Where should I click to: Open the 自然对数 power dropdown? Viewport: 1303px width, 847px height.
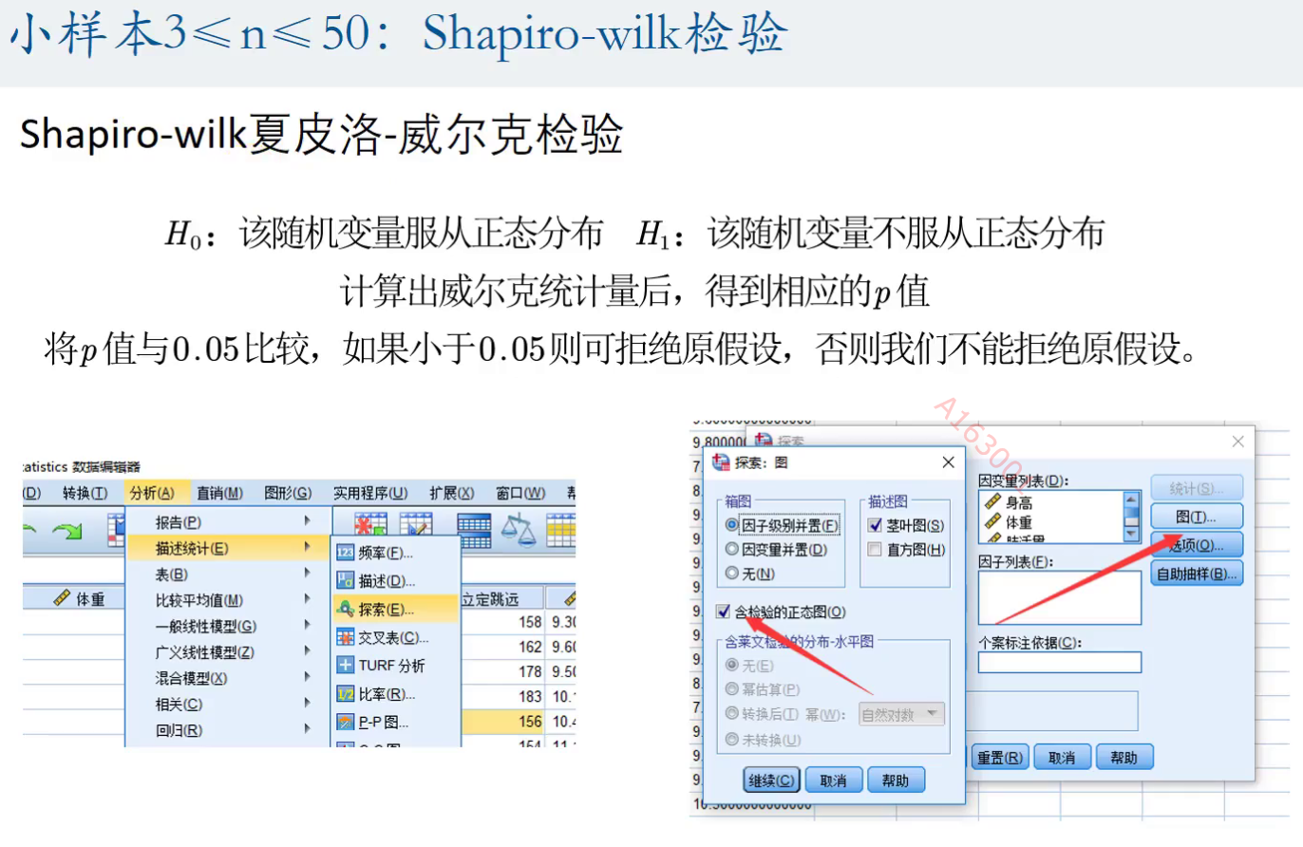pos(901,714)
